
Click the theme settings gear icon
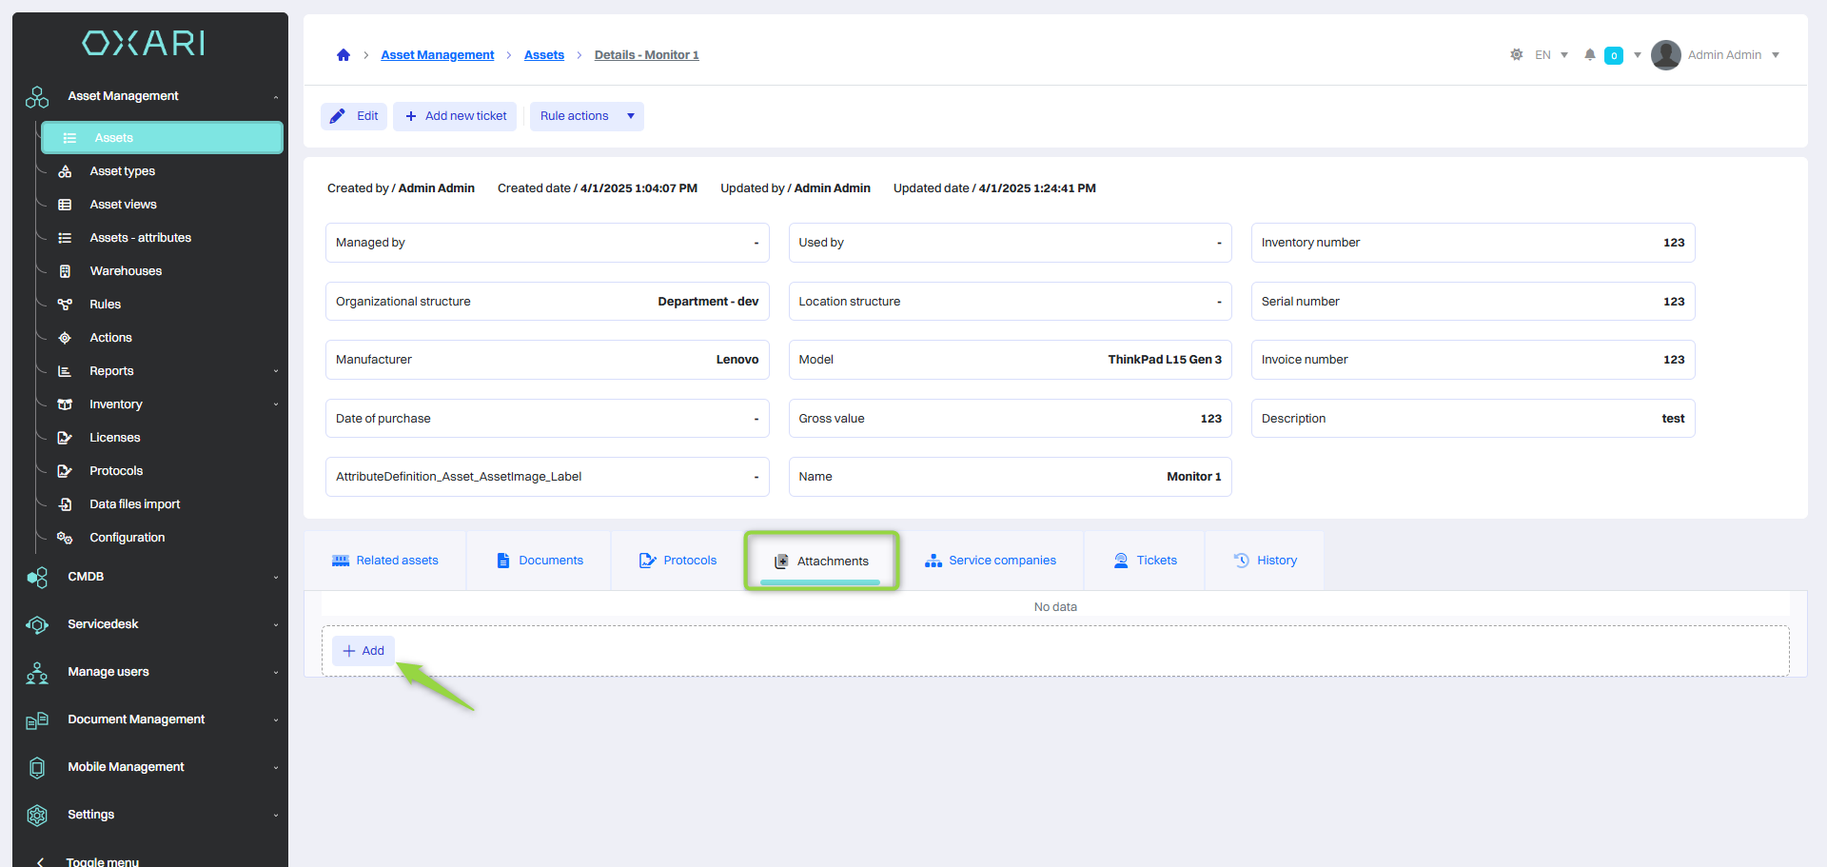pyautogui.click(x=1516, y=55)
